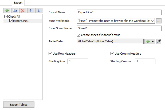Click the Export Name text field
This screenshot has height=110, width=165.
point(119,12)
